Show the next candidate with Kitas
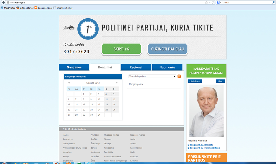276x164 pixels. click(x=220, y=81)
